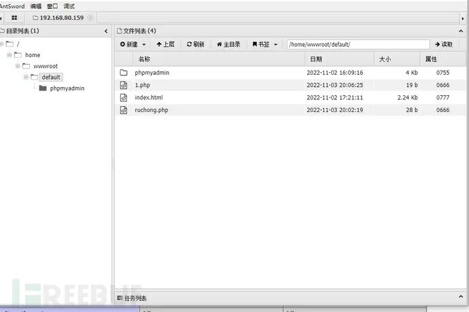
Task: Select the ruchong.php file name
Action: [152, 110]
